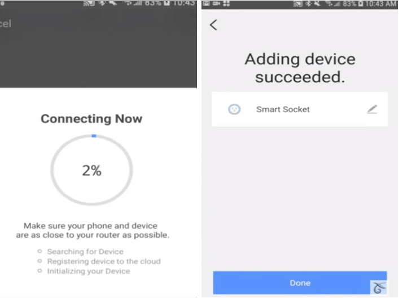This screenshot has height=298, width=399.
Task: Select the Searching for Device step bullet
Action: point(40,251)
